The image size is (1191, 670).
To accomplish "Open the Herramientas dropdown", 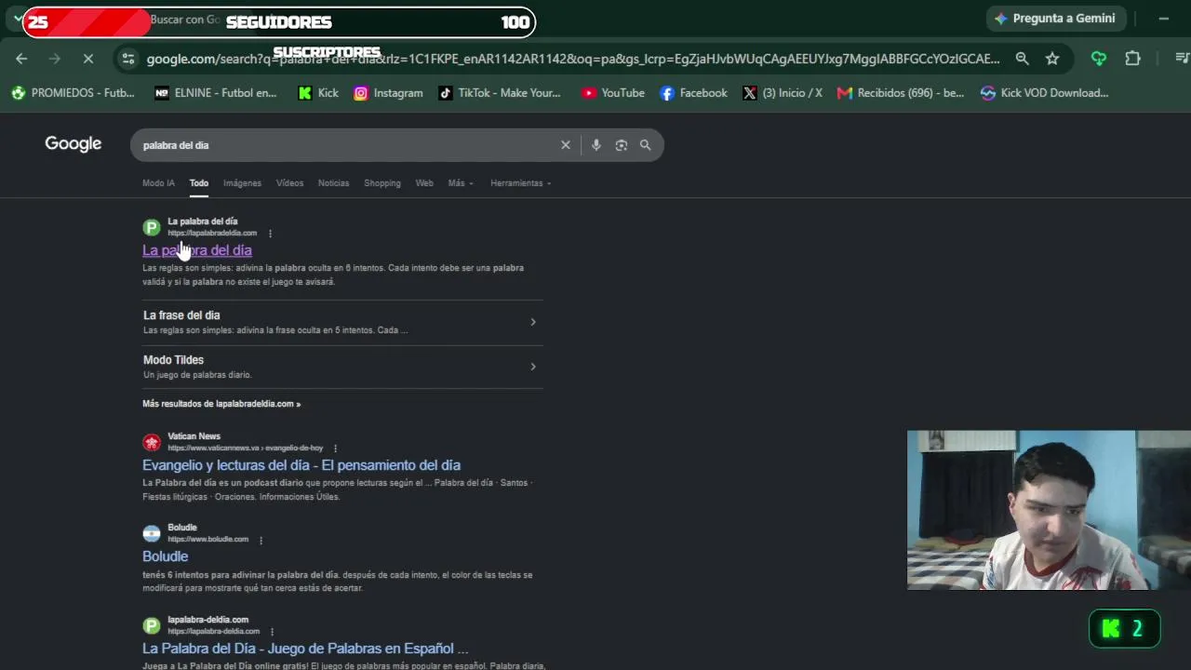I will pos(521,183).
